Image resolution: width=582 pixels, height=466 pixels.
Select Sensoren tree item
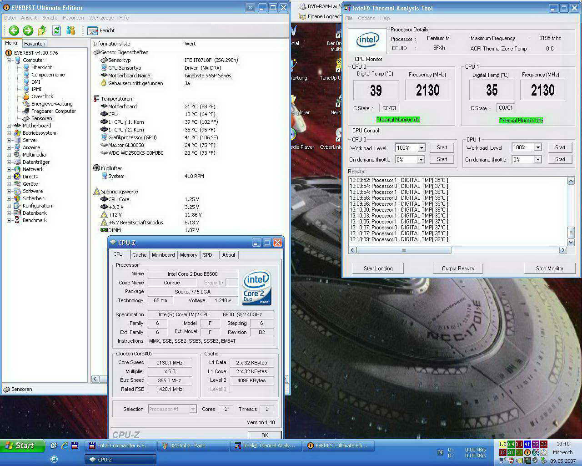coord(41,118)
